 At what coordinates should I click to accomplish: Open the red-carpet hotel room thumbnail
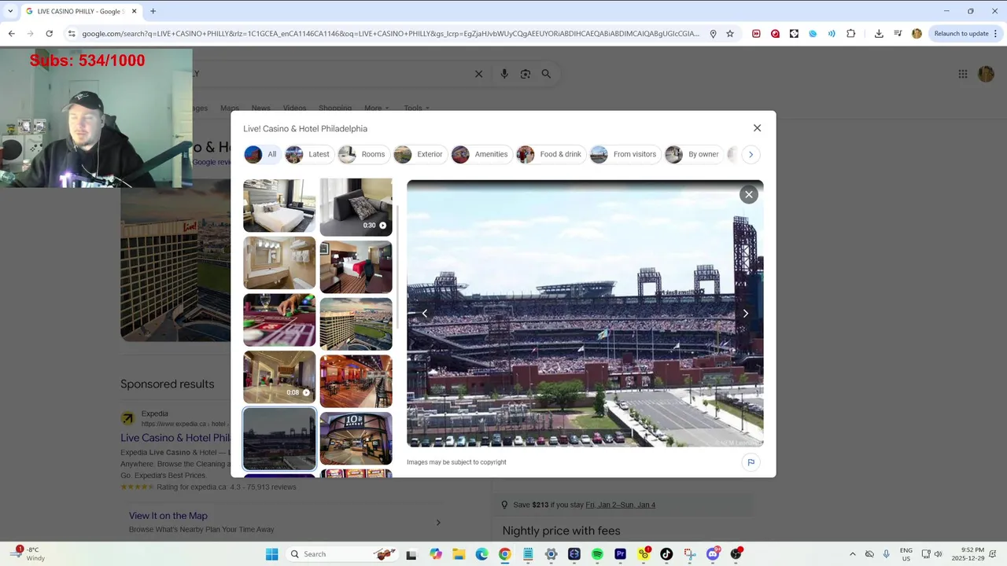point(356,266)
